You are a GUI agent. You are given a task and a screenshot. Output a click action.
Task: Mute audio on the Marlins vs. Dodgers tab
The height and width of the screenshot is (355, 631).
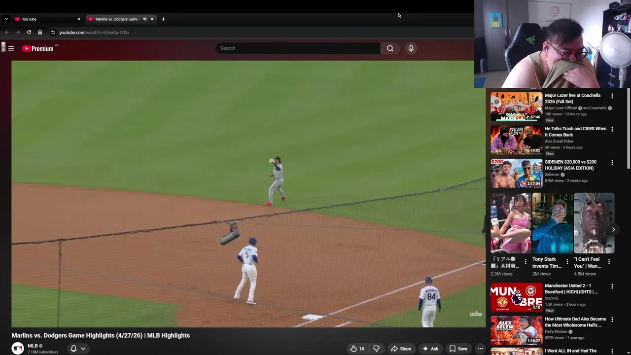[144, 19]
